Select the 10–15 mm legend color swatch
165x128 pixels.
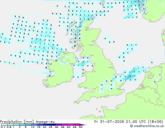coord(34,125)
